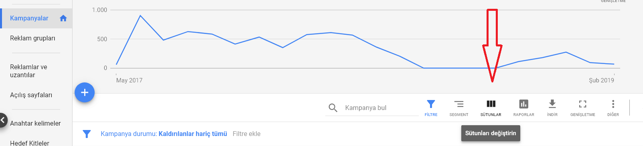643x146 pixels.
Task: Click the Filtre ekle text
Action: tap(247, 134)
